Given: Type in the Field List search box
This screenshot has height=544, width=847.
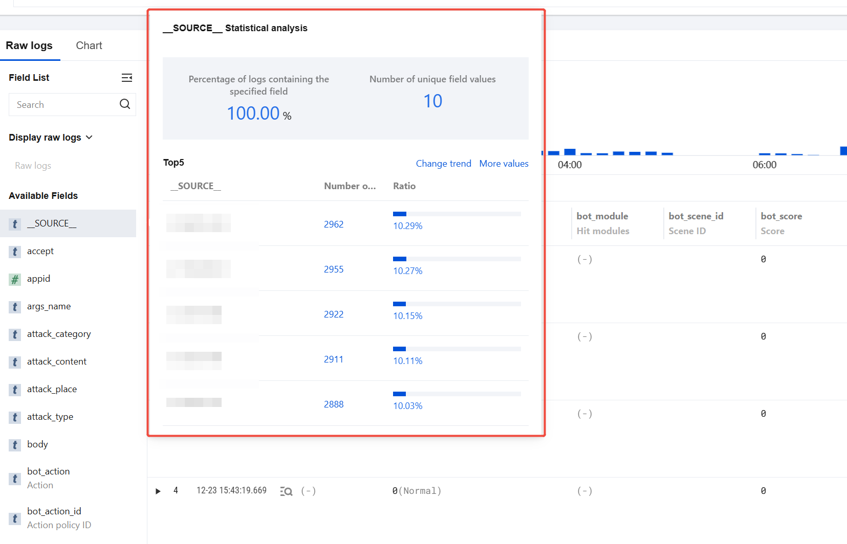Looking at the screenshot, I should coord(64,105).
